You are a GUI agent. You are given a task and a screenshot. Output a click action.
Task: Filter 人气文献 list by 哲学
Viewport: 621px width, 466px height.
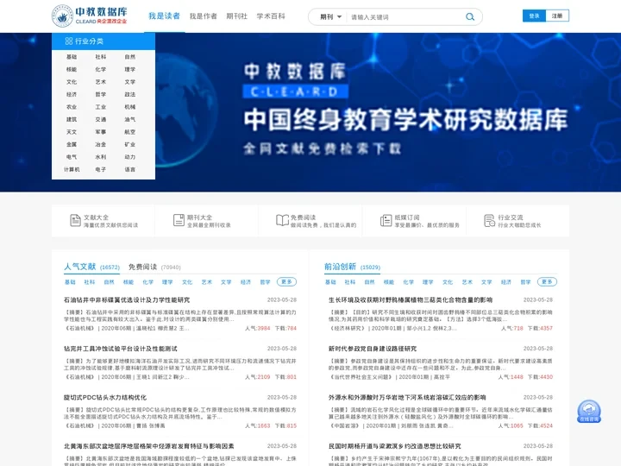(x=265, y=282)
